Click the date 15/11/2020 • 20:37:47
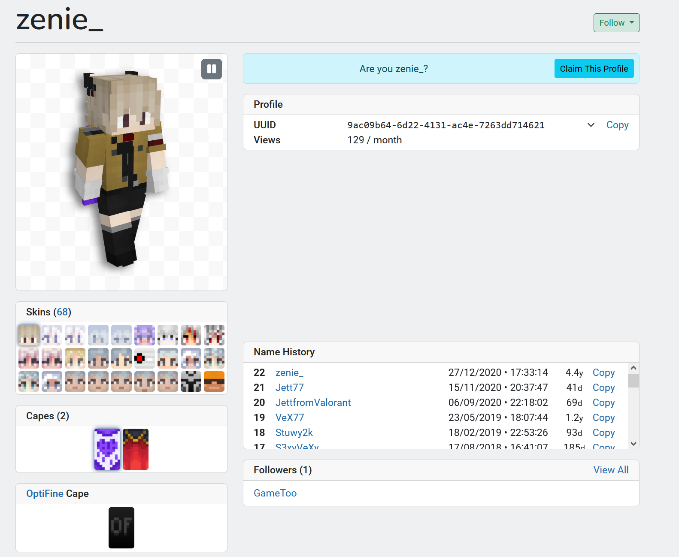679x557 pixels. click(498, 387)
